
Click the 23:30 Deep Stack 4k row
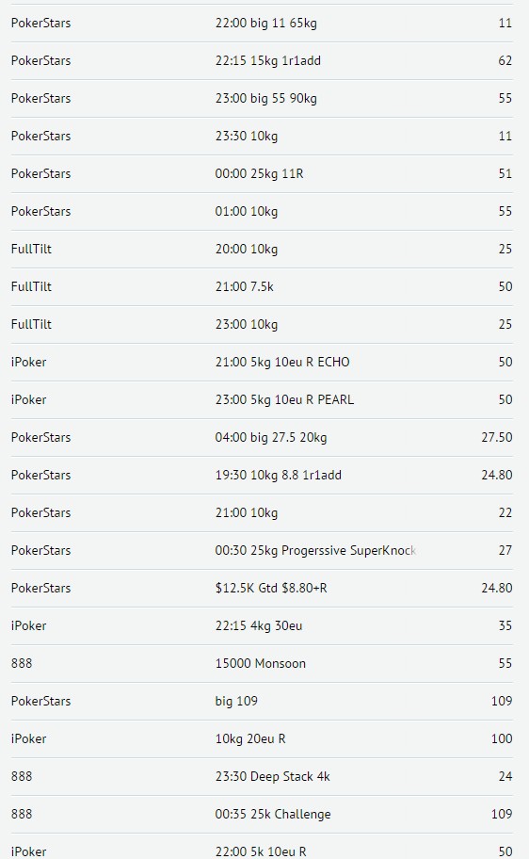[x=262, y=776]
